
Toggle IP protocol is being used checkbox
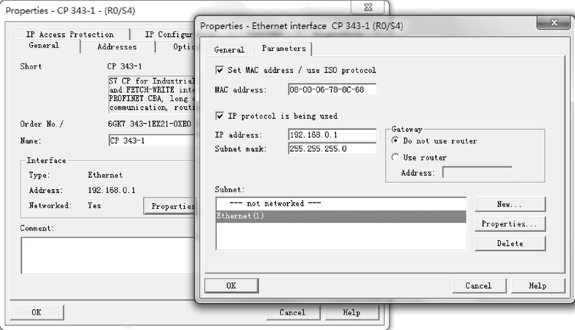tap(220, 116)
